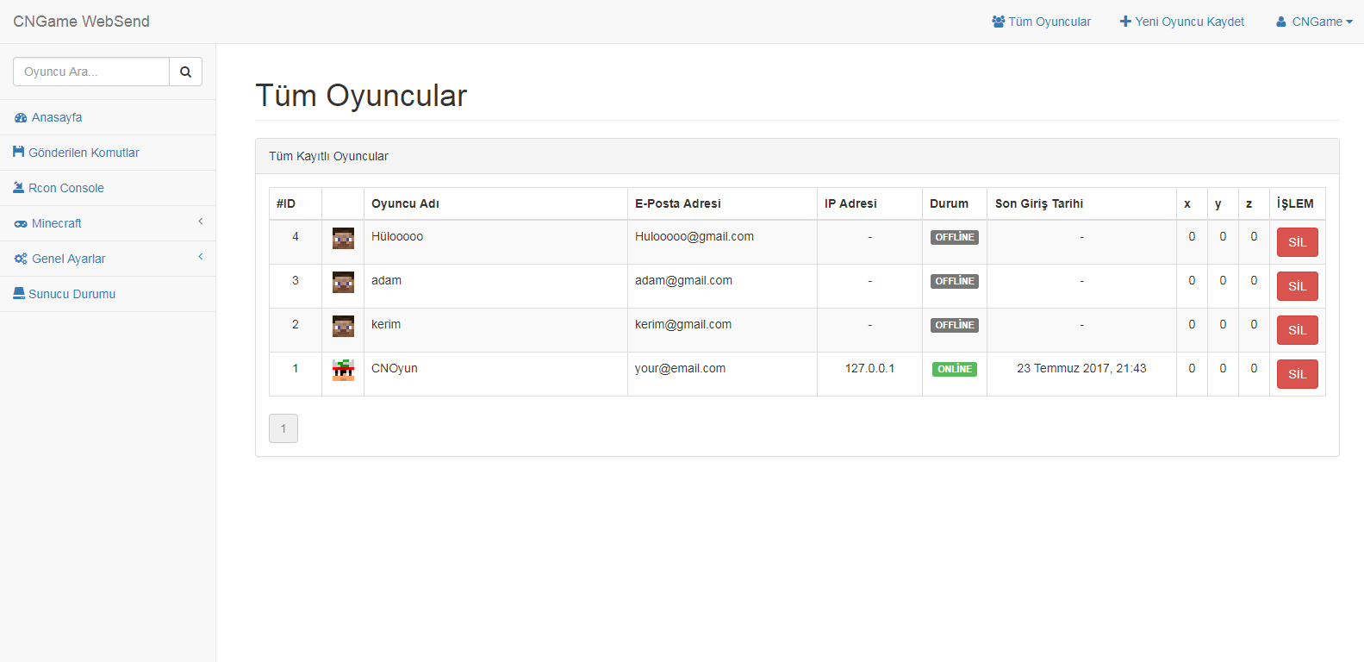
Task: Click the Sunucu Durumu laptop icon
Action: tap(19, 294)
